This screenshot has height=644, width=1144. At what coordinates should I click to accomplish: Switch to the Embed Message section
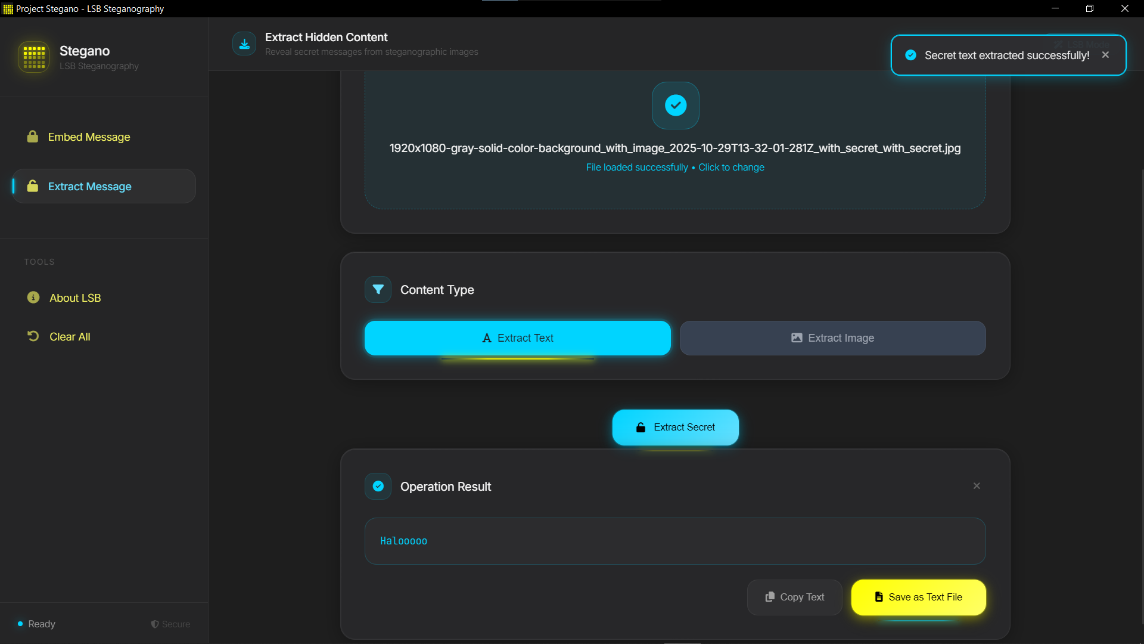[x=89, y=137]
